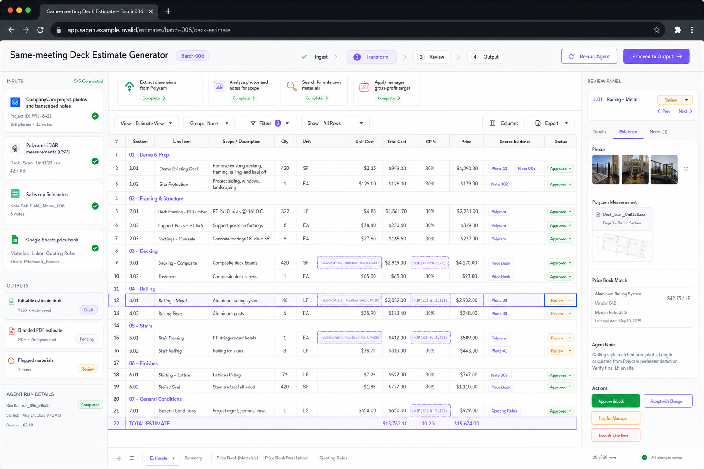Screen dimensions: 704x469
Task: Open the Columns chooser
Action: click(x=503, y=123)
